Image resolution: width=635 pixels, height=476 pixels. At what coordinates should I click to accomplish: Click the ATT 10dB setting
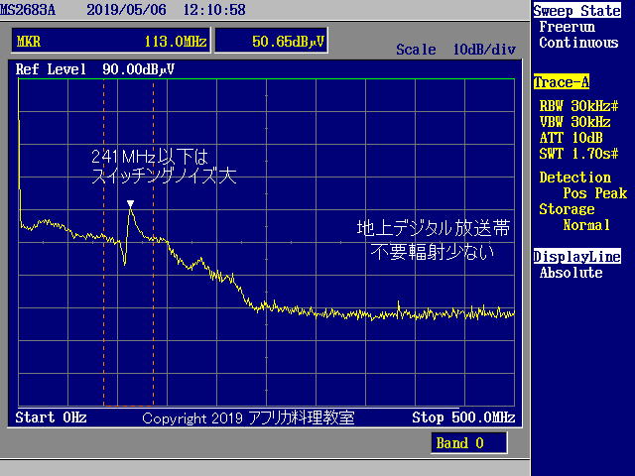pos(571,138)
